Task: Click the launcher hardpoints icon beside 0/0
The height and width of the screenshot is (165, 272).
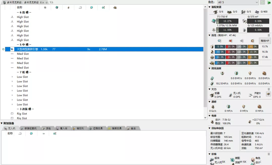Action: point(229,12)
